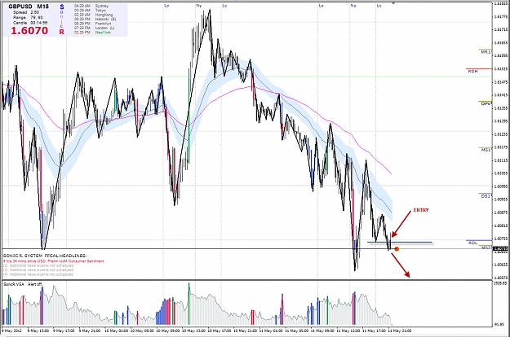Click the MR1 pivot level label
Screen dimensions: 510x337
pyautogui.click(x=486, y=52)
